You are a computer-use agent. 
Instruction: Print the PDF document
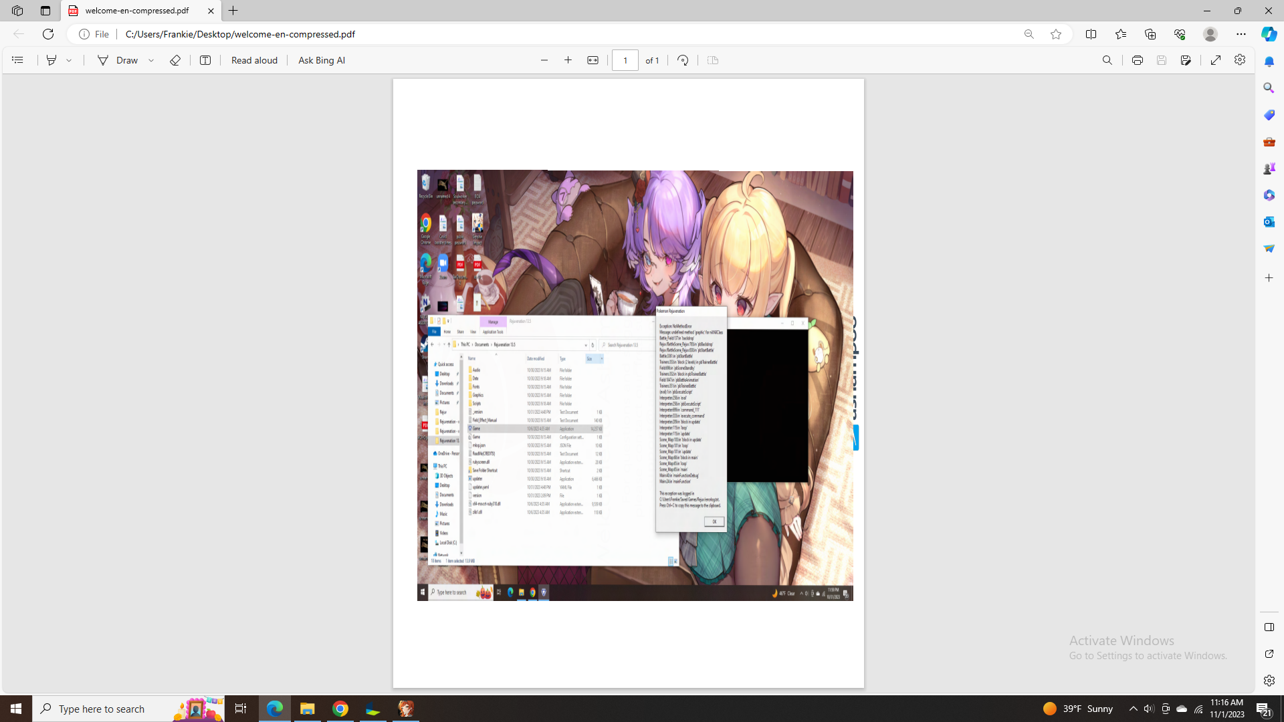pyautogui.click(x=1138, y=60)
